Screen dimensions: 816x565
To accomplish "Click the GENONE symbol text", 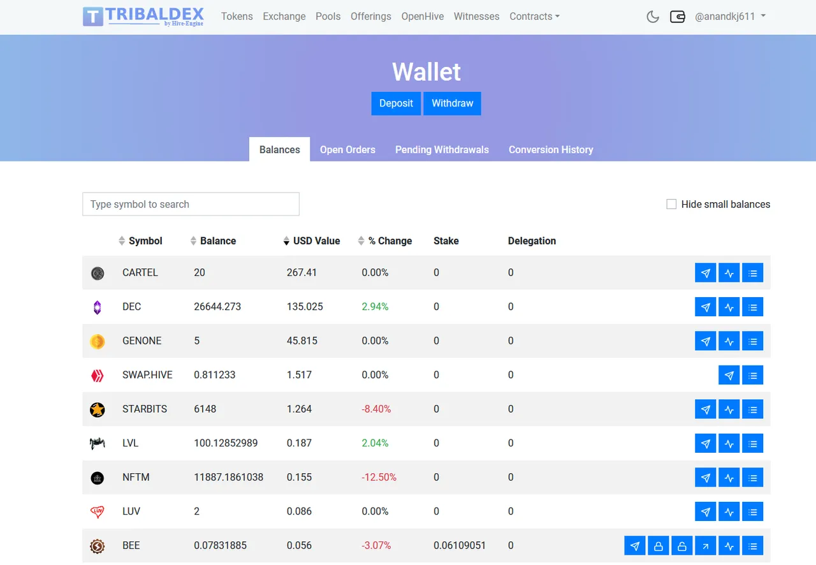I will [142, 341].
